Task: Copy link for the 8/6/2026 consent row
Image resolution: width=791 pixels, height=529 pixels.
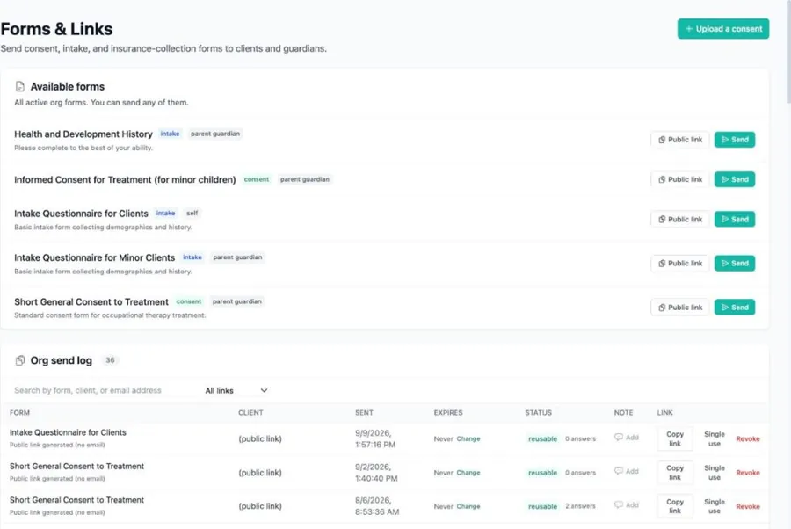Action: 674,506
